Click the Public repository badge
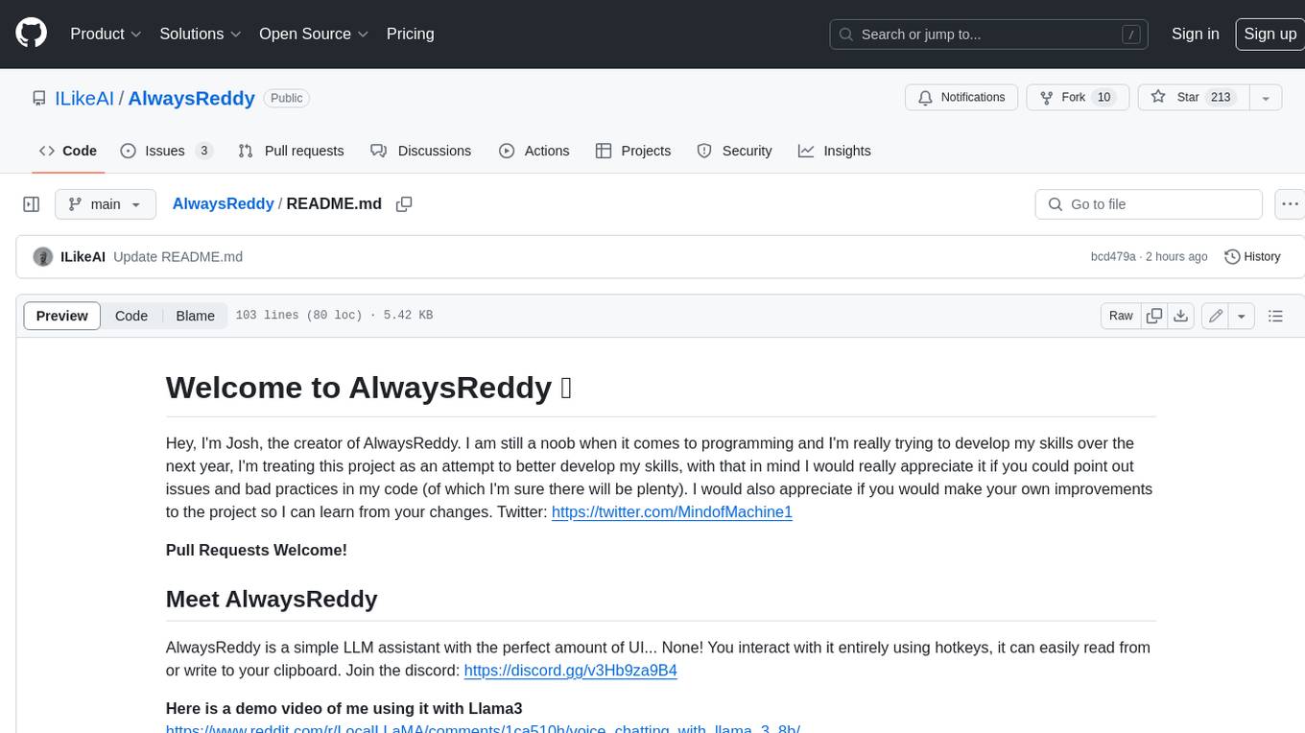Image resolution: width=1305 pixels, height=733 pixels. 286,98
